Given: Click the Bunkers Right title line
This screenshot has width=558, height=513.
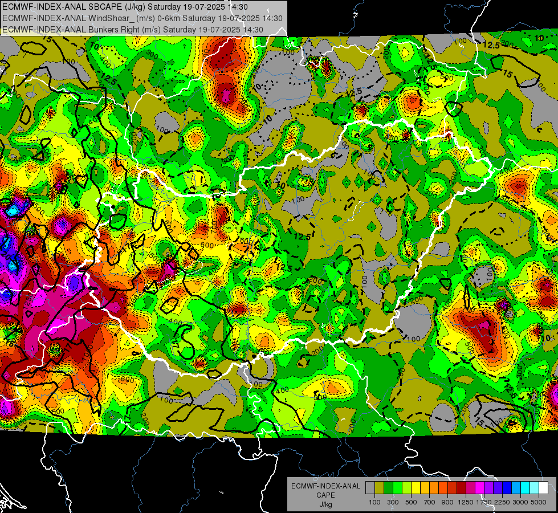Looking at the screenshot, I should pyautogui.click(x=132, y=30).
